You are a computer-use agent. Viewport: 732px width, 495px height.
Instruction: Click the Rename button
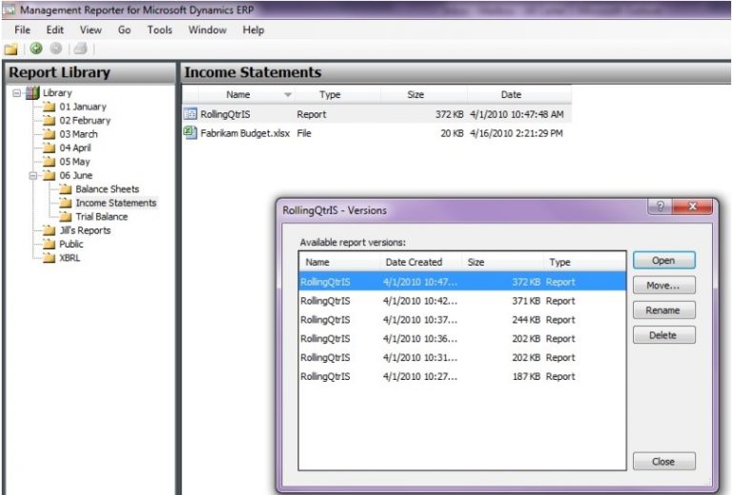[663, 309]
